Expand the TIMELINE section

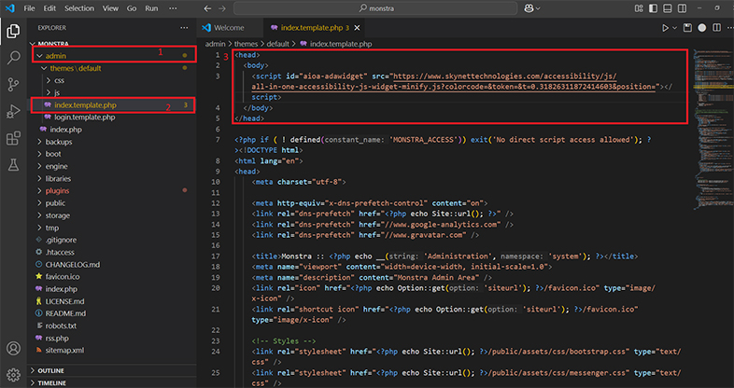click(33, 382)
